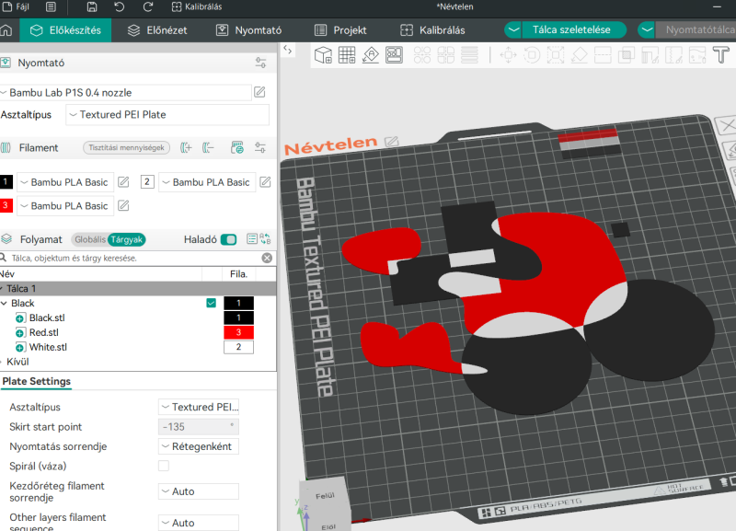Switch to the Előkészítés tab

coord(65,30)
